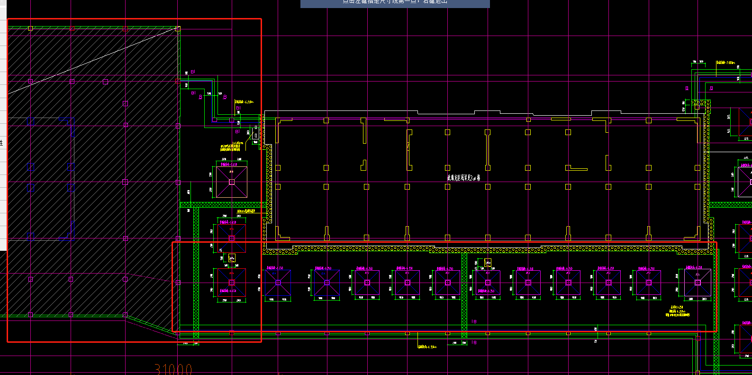The height and width of the screenshot is (375, 752).
Task: Select the orange-outlined footing beside the building
Action: (x=231, y=182)
